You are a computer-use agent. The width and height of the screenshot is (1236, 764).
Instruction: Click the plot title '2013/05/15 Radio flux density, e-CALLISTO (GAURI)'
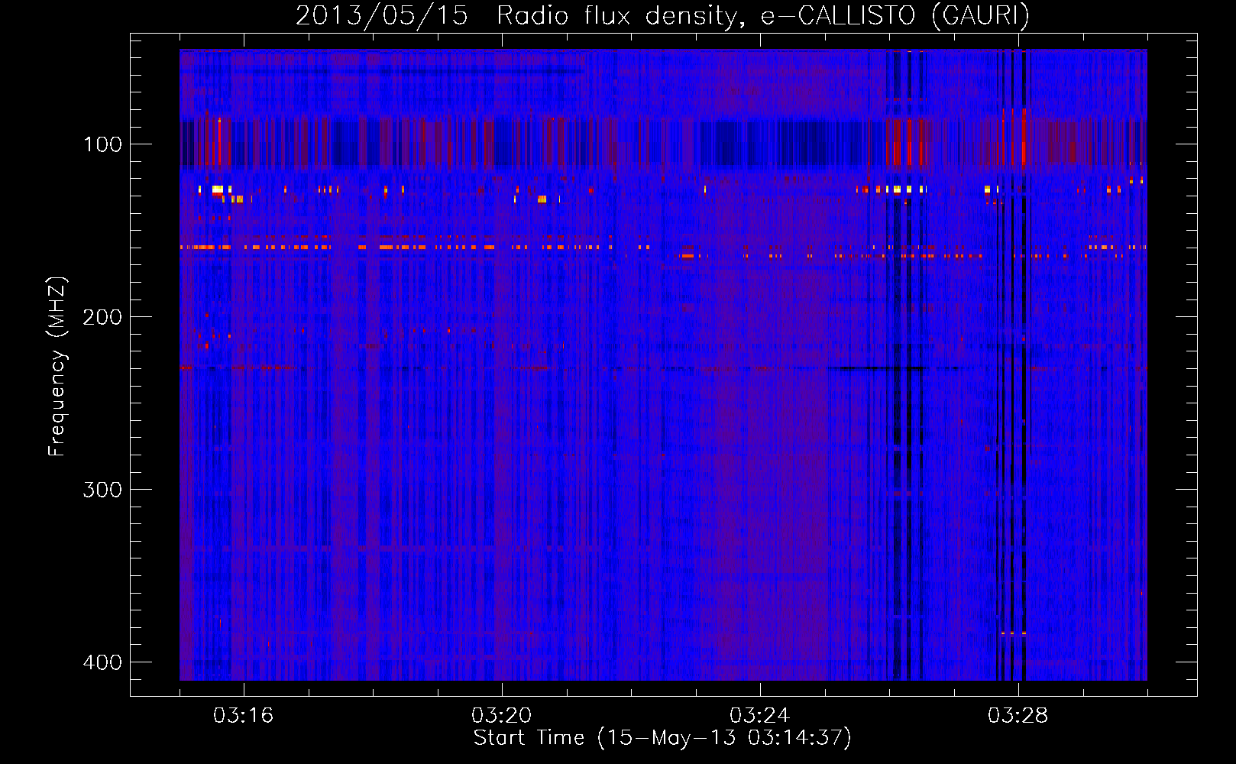click(662, 15)
